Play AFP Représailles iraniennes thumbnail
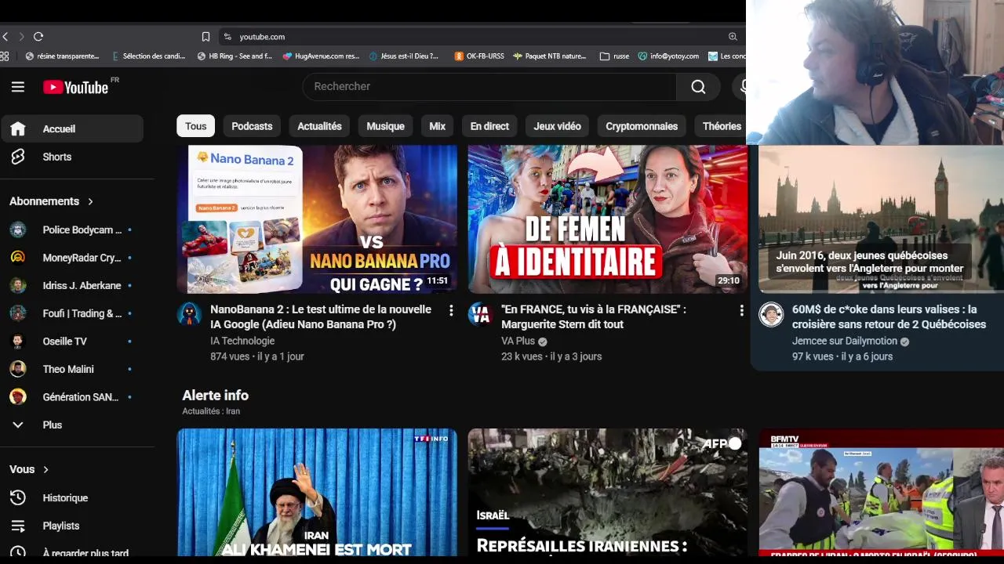Screen dimensions: 1004x564 click(x=607, y=492)
